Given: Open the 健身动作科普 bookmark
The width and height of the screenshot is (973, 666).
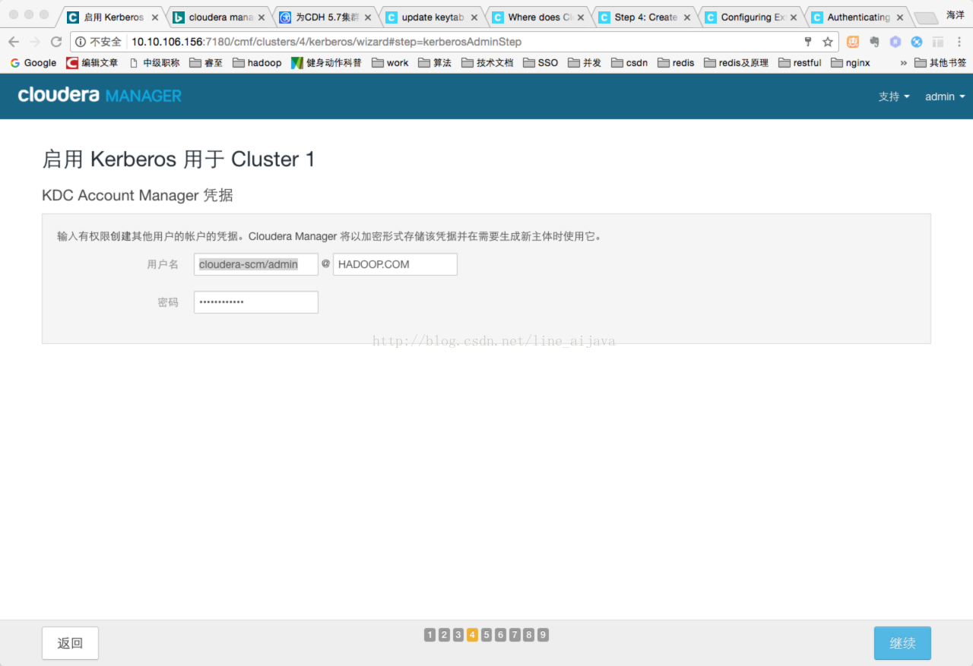Looking at the screenshot, I should coord(327,63).
